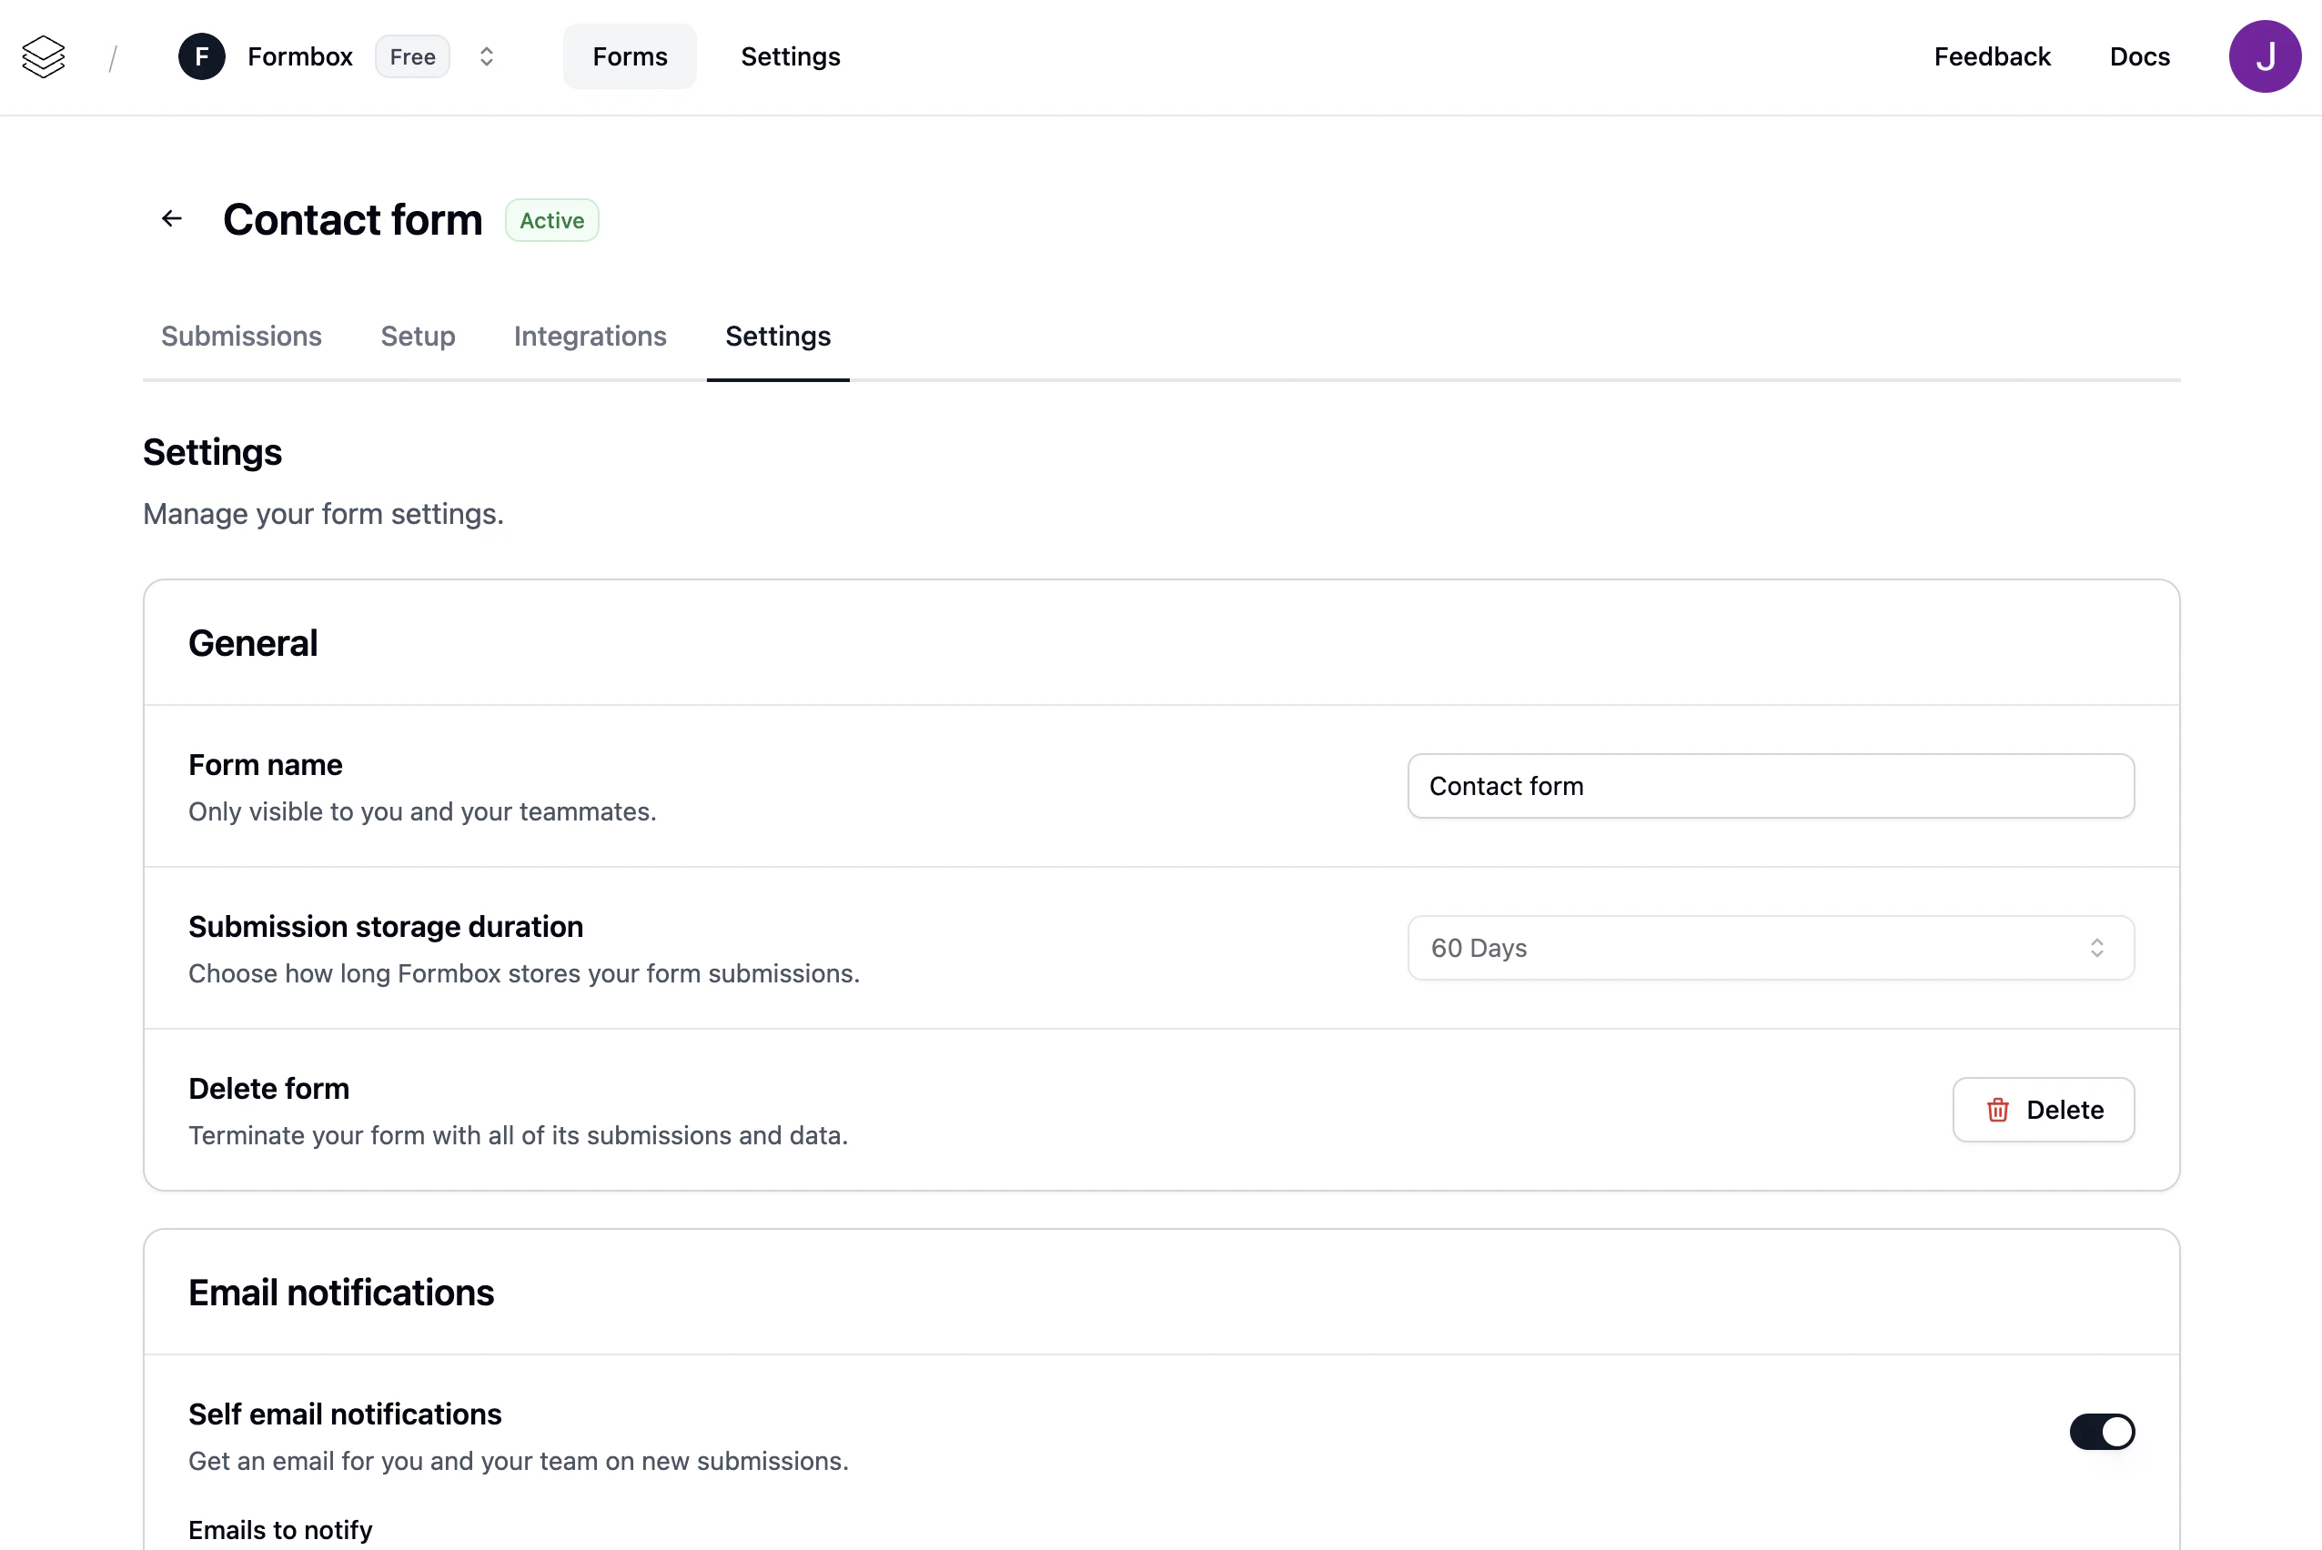Open top navigation Settings
The height and width of the screenshot is (1550, 2322).
(x=790, y=56)
